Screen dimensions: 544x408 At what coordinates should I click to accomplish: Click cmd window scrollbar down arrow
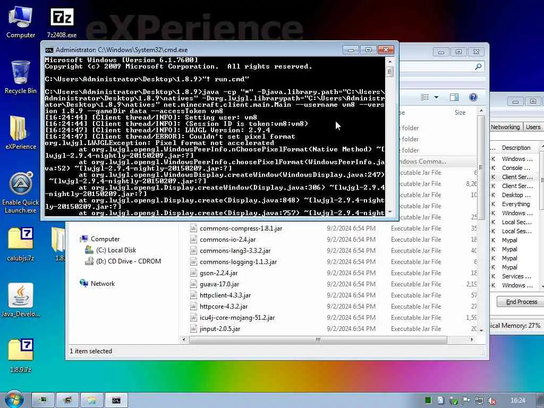(x=389, y=211)
